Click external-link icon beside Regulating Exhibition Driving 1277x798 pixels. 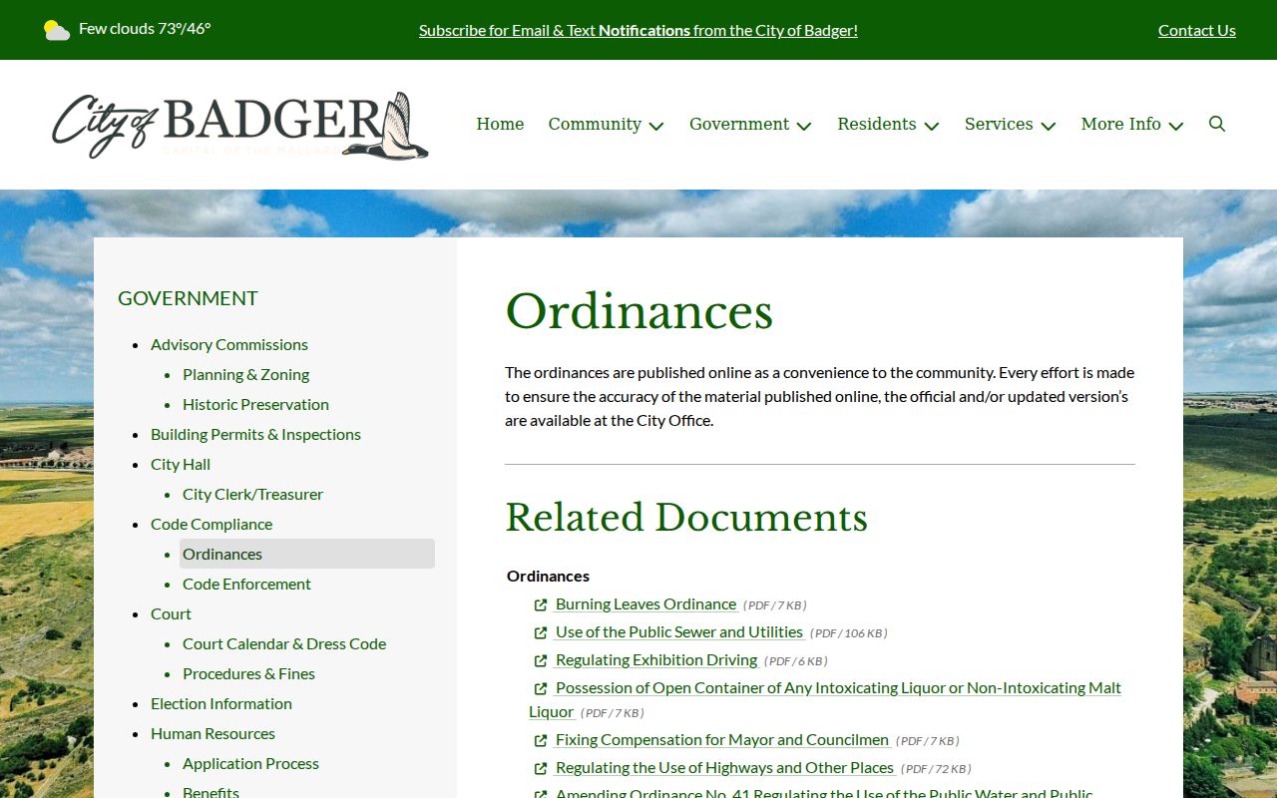(541, 660)
